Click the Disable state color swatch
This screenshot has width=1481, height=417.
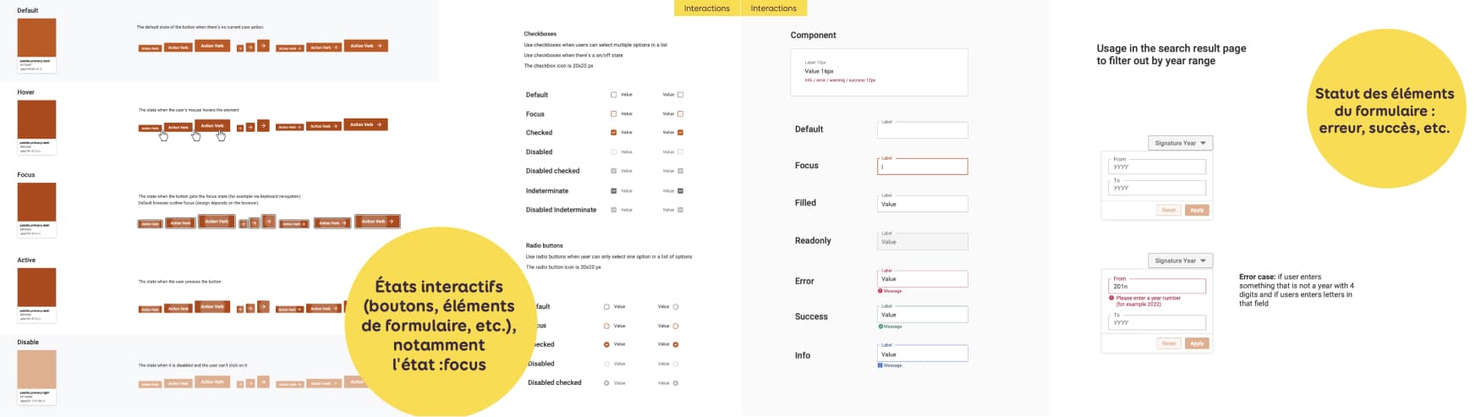(37, 370)
